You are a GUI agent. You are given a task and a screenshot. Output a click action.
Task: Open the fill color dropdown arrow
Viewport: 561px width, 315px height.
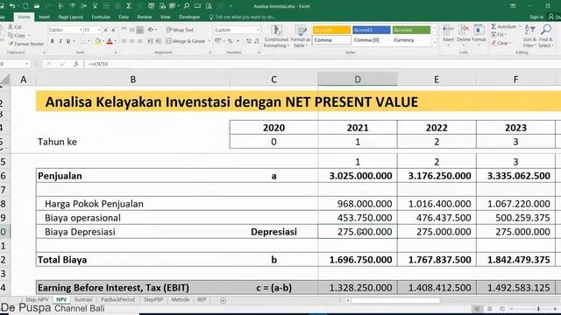pyautogui.click(x=103, y=41)
